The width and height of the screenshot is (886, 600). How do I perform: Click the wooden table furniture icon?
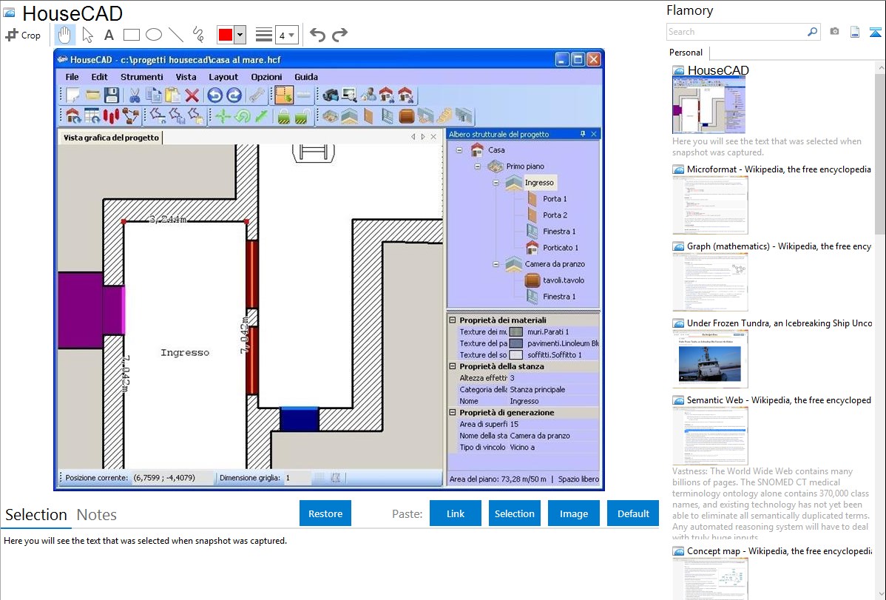coord(407,116)
